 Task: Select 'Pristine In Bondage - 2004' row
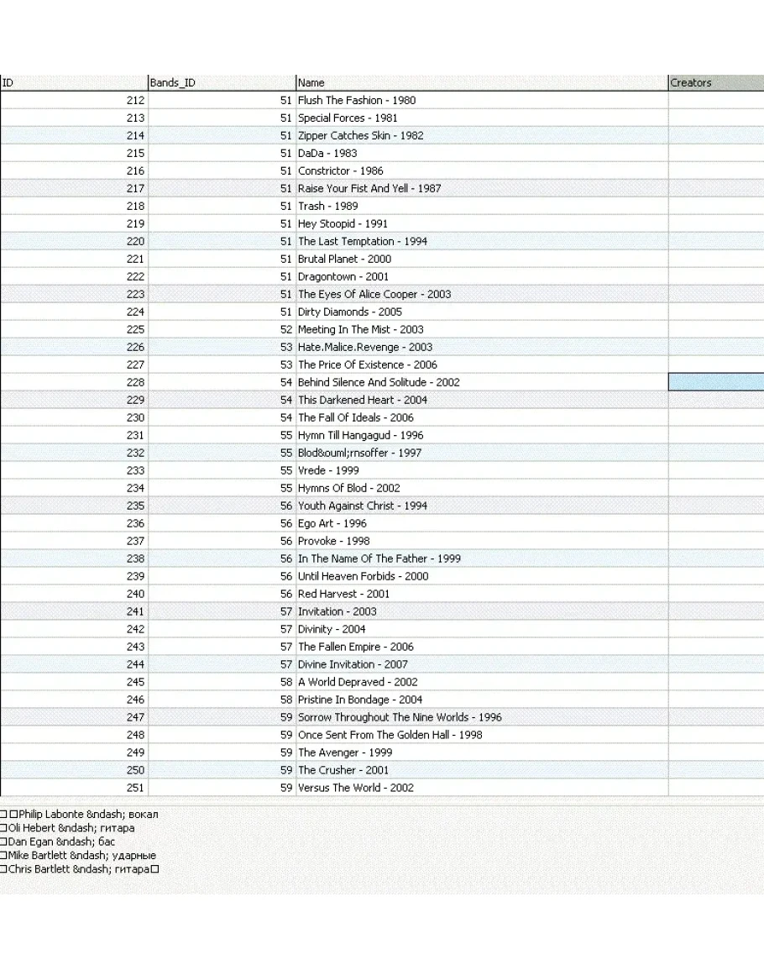pyautogui.click(x=360, y=700)
